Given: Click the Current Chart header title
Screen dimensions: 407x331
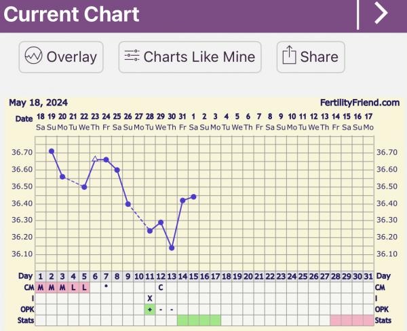Looking at the screenshot, I should [71, 14].
